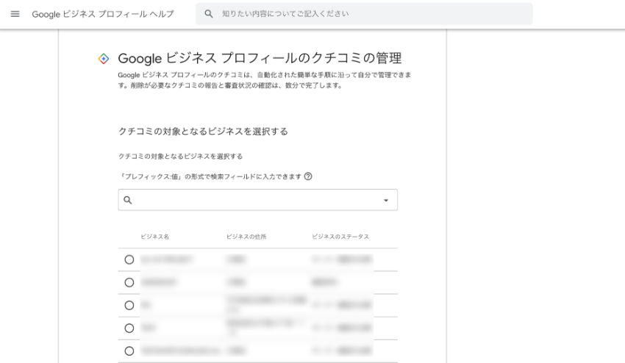The image size is (625, 363).
Task: Select the third business radio button
Action: click(129, 305)
